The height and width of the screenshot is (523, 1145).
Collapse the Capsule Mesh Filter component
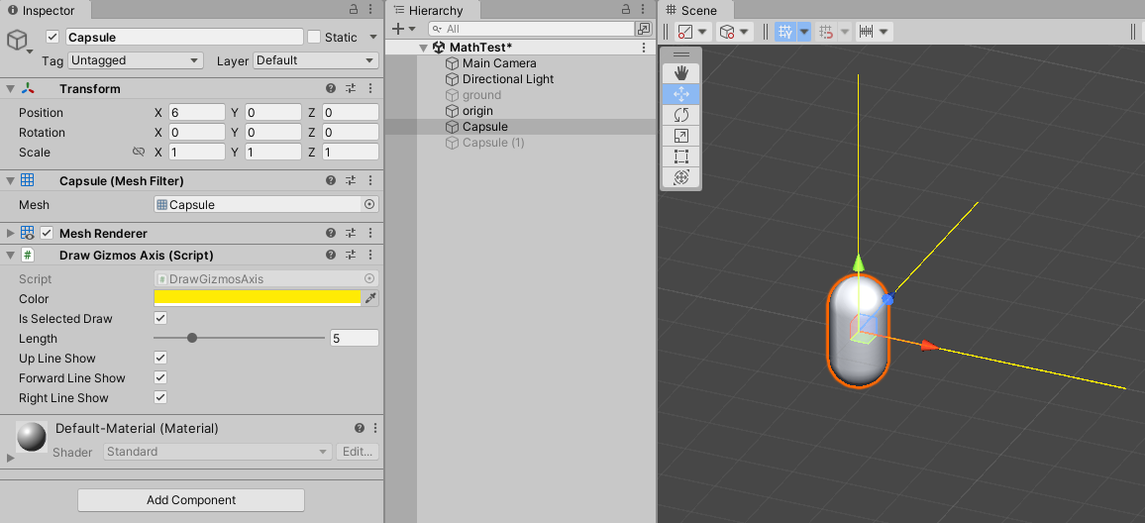(x=10, y=180)
